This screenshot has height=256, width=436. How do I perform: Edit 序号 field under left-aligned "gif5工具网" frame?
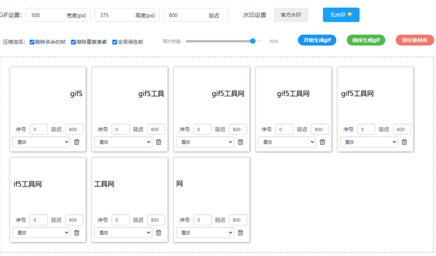pyautogui.click(x=366, y=129)
